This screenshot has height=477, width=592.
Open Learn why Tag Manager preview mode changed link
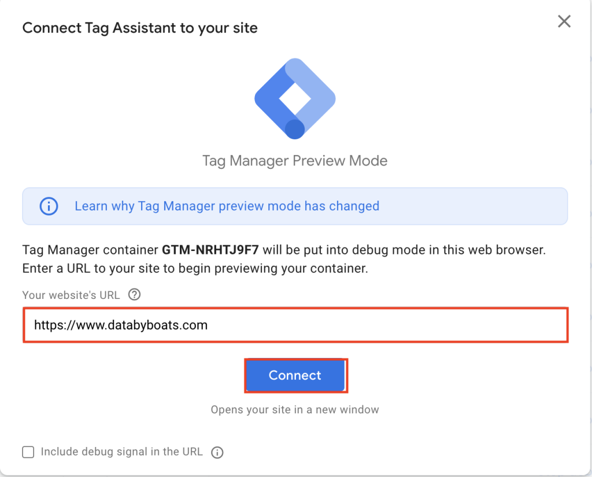pos(227,206)
